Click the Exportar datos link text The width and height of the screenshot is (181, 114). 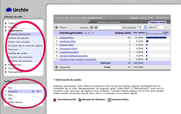[120, 100]
